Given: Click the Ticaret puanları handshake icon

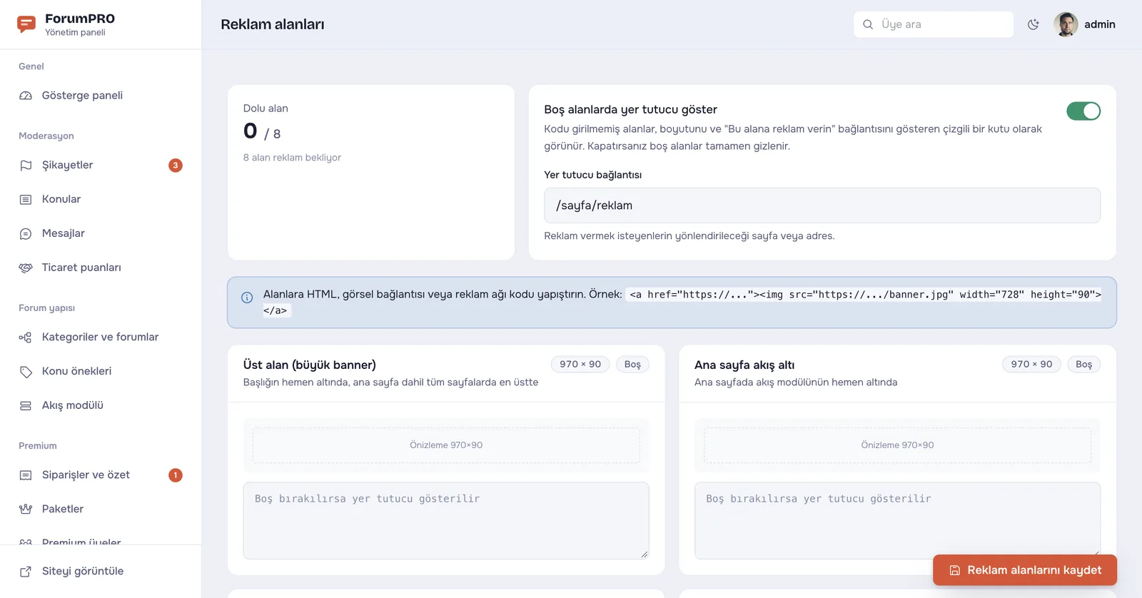Looking at the screenshot, I should [x=26, y=268].
